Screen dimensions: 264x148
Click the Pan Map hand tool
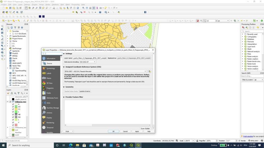26,8
